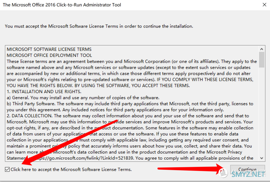Screen dimensions: 270x182
Task: Click the "2. DATA COLLECTION." line
Action: coord(128,116)
